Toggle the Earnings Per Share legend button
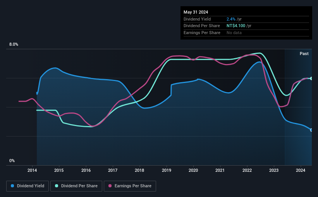The image size is (318, 197). pyautogui.click(x=130, y=186)
